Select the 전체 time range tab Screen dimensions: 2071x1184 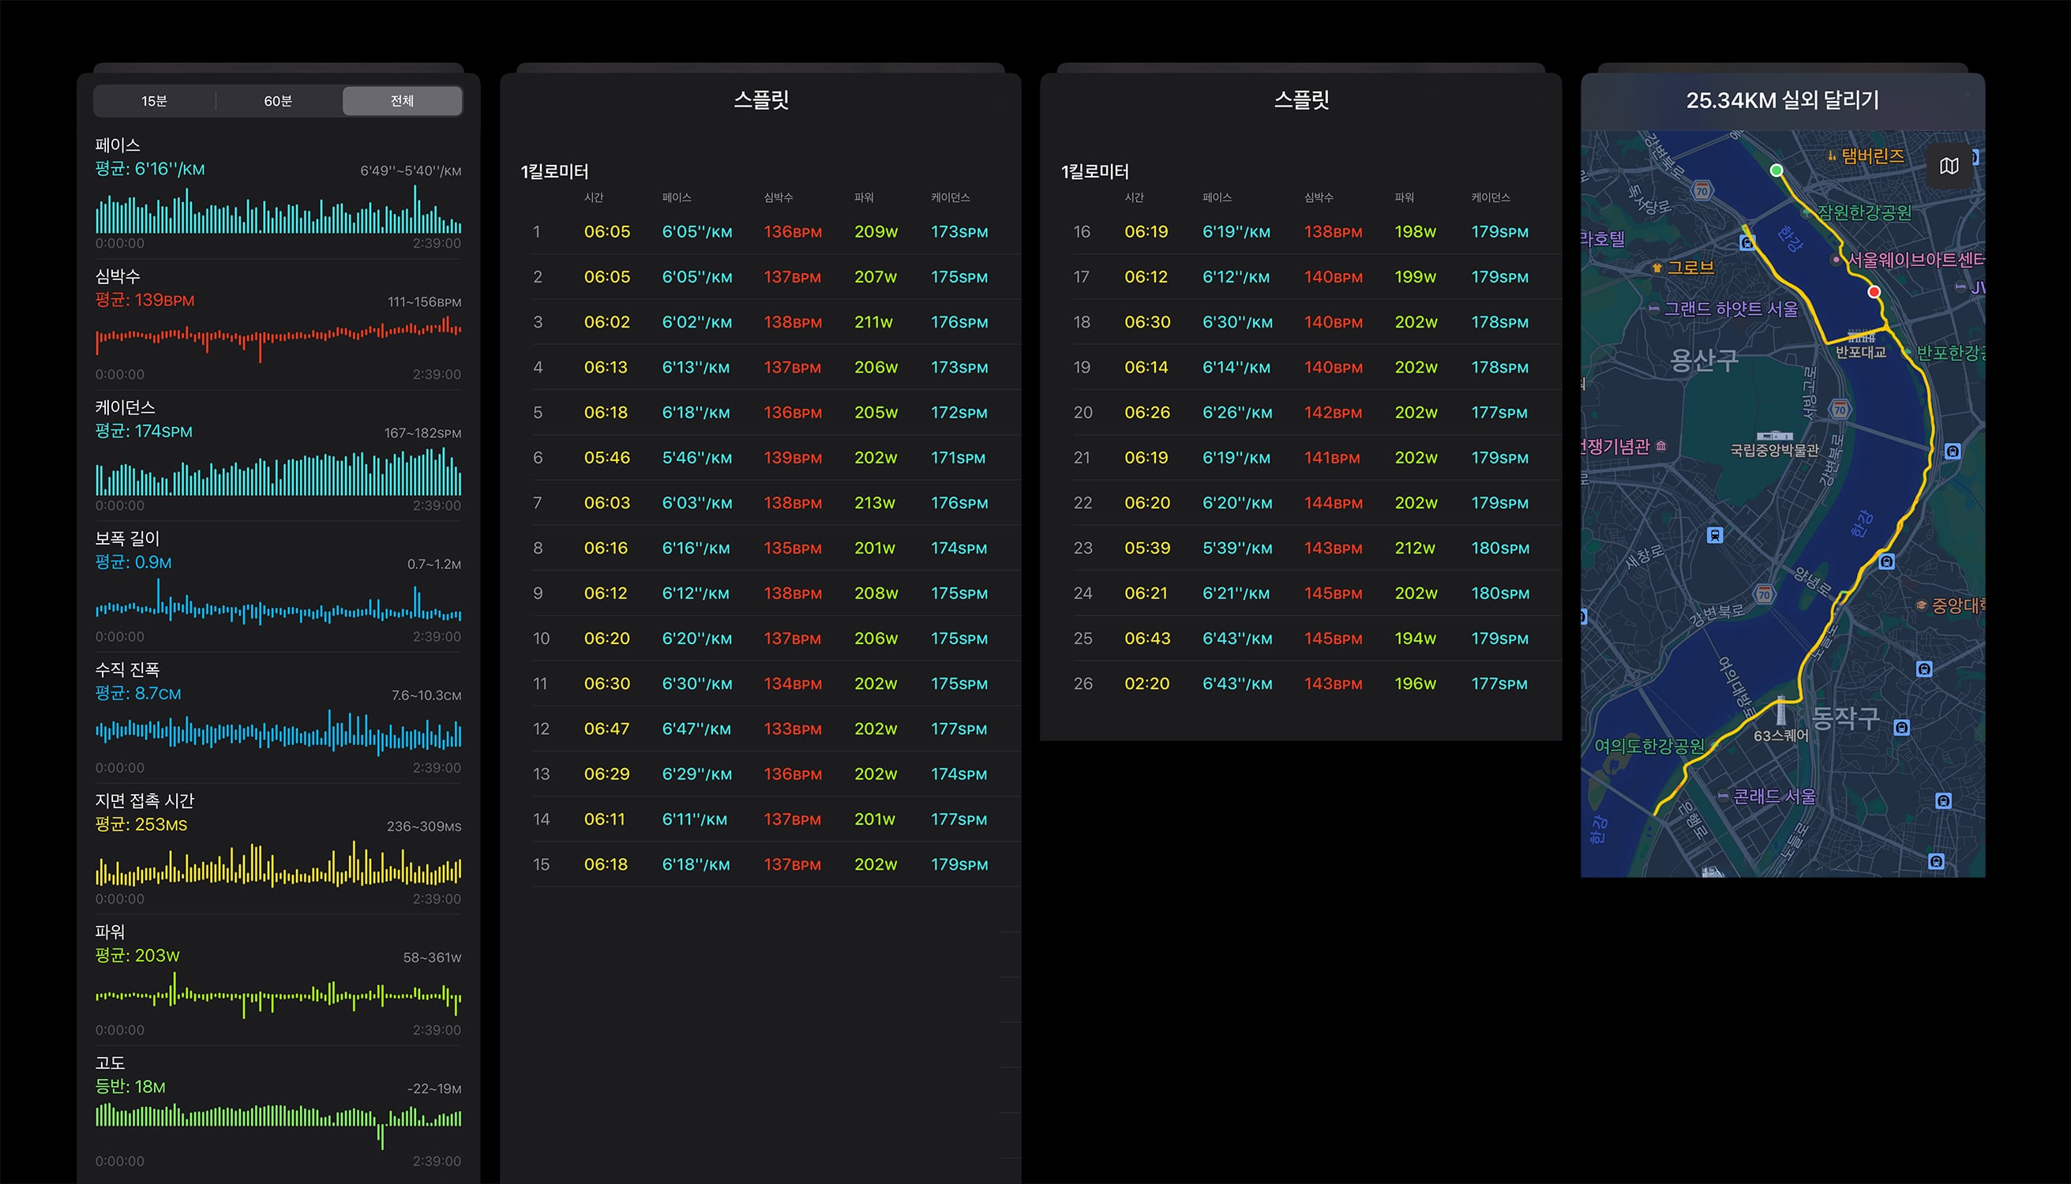click(x=402, y=101)
